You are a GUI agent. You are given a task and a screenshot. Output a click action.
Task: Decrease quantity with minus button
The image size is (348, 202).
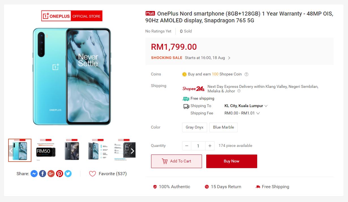(x=187, y=146)
